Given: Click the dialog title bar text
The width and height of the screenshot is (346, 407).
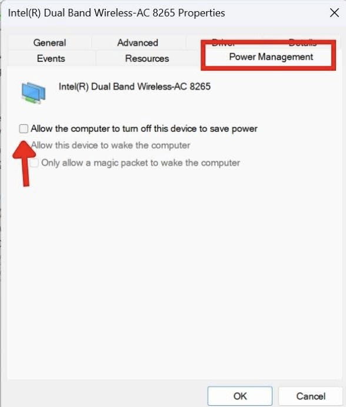Looking at the screenshot, I should pyautogui.click(x=117, y=13).
